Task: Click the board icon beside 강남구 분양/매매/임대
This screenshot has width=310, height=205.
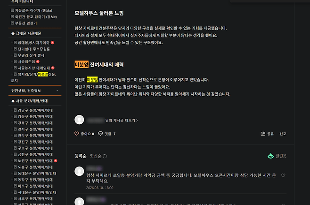Action: coord(15,110)
